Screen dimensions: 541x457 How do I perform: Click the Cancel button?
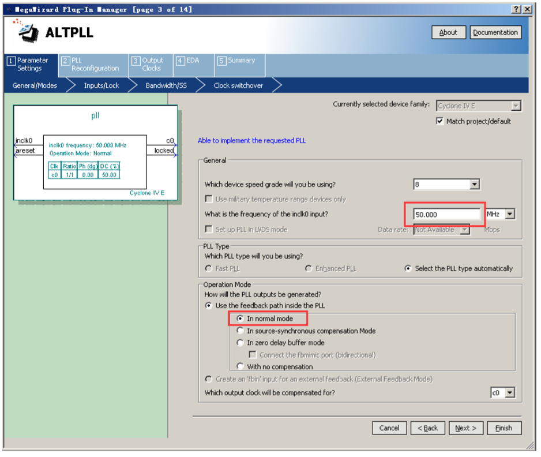pos(389,428)
